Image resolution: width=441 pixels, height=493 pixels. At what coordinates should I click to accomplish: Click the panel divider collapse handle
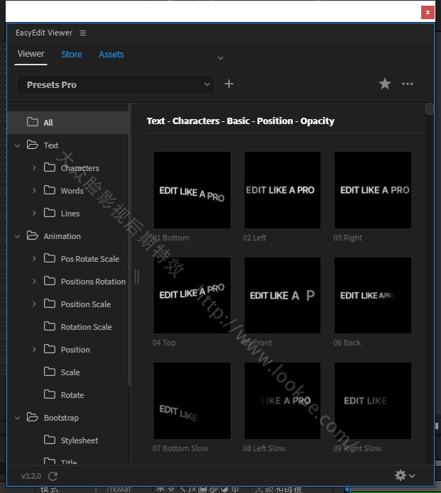[137, 277]
